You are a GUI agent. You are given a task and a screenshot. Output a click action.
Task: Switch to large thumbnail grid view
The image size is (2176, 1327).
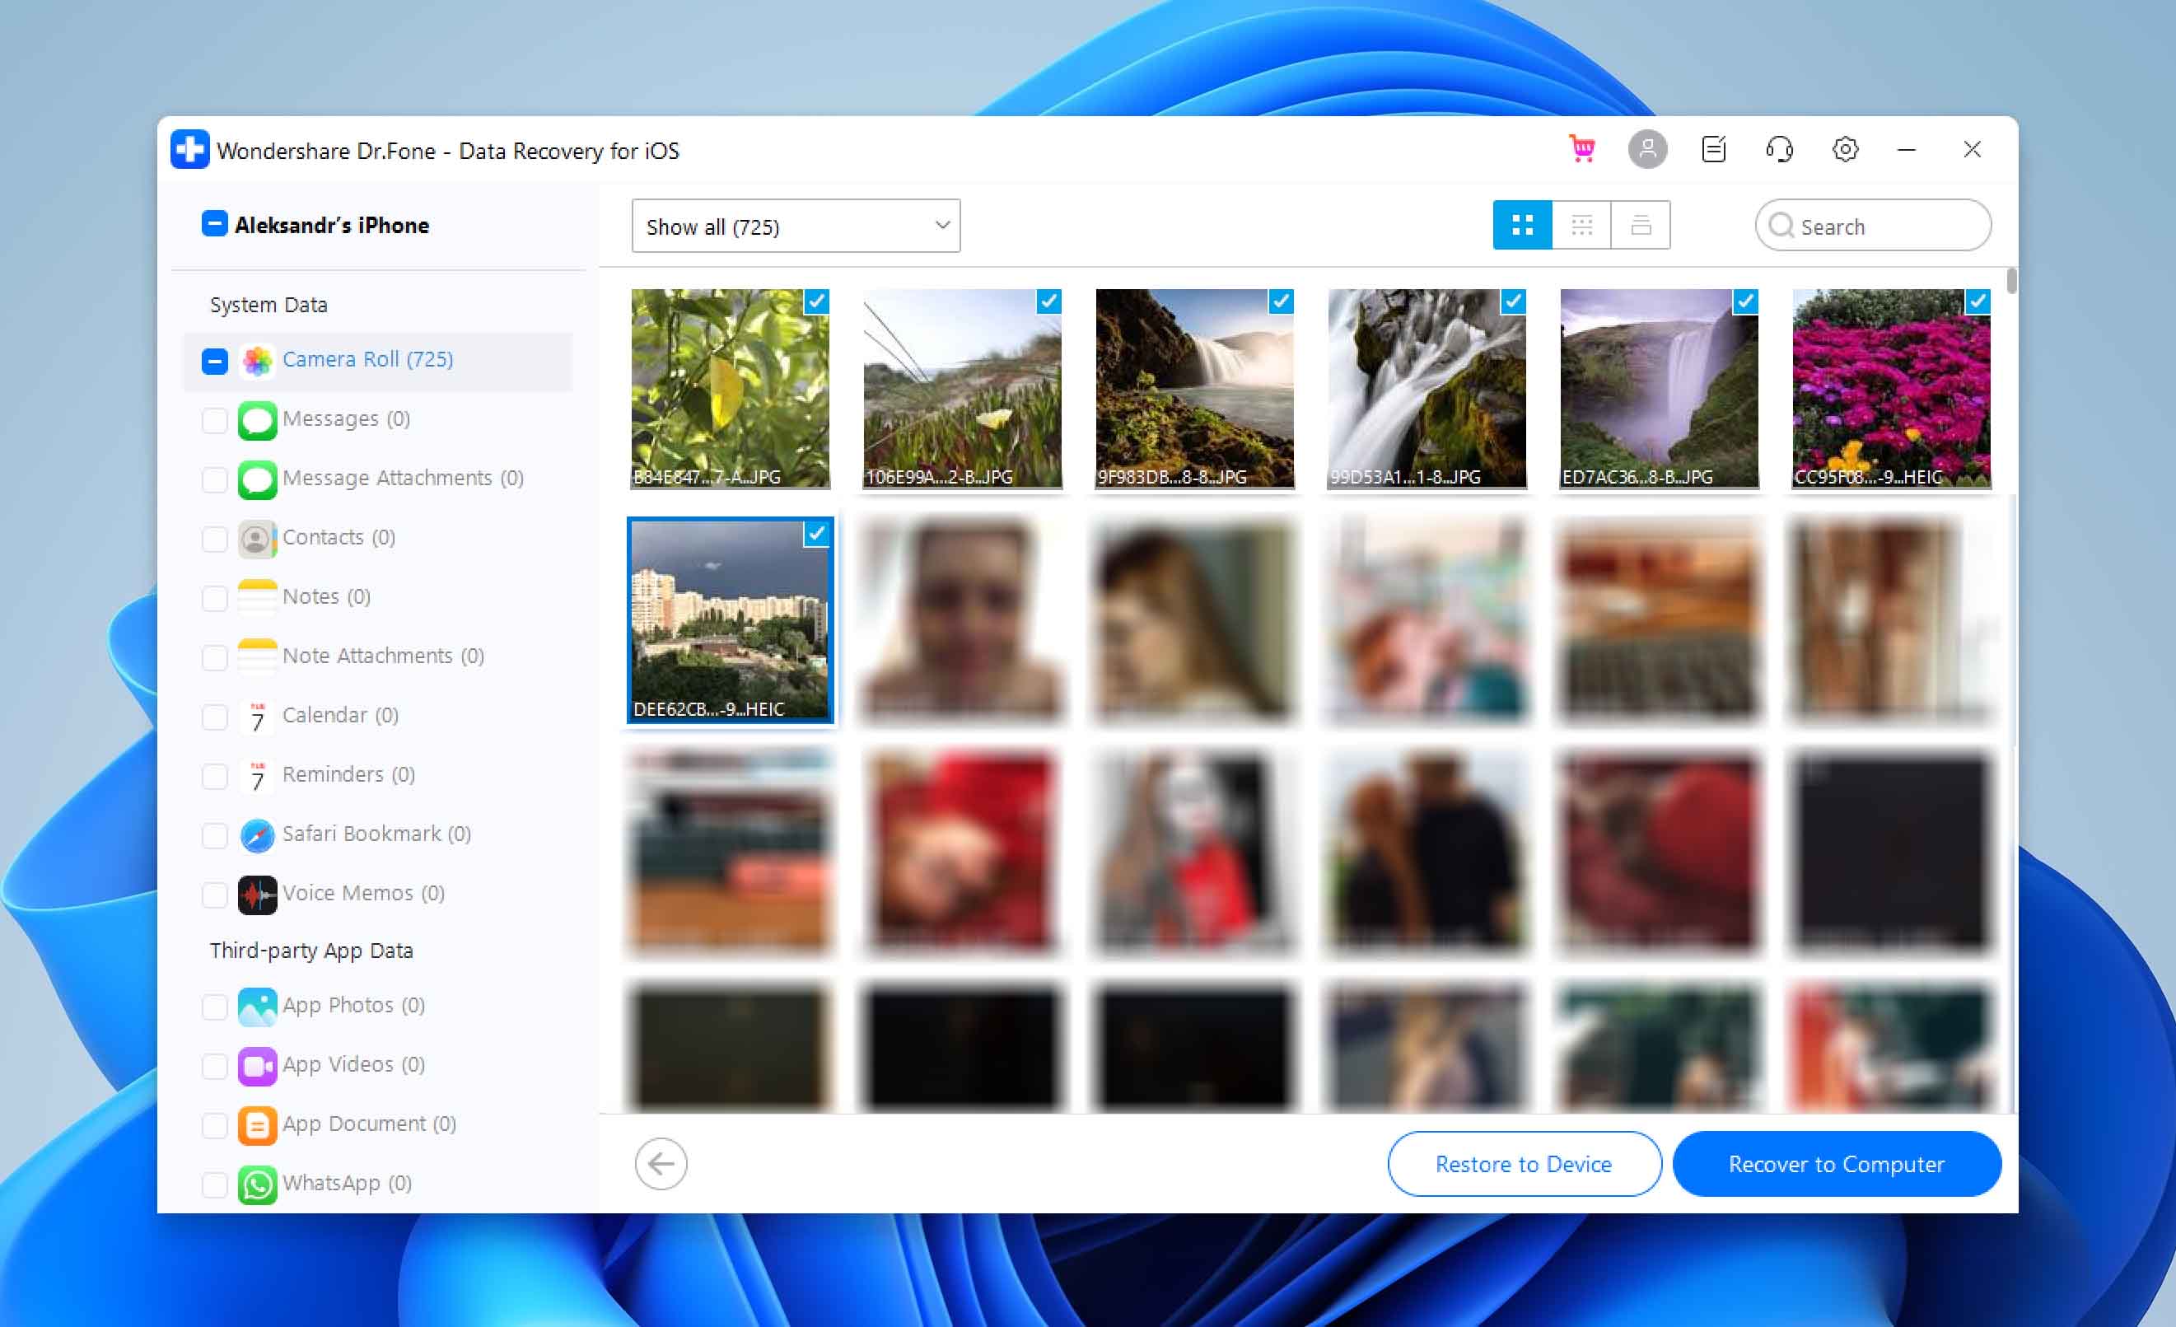click(1521, 226)
